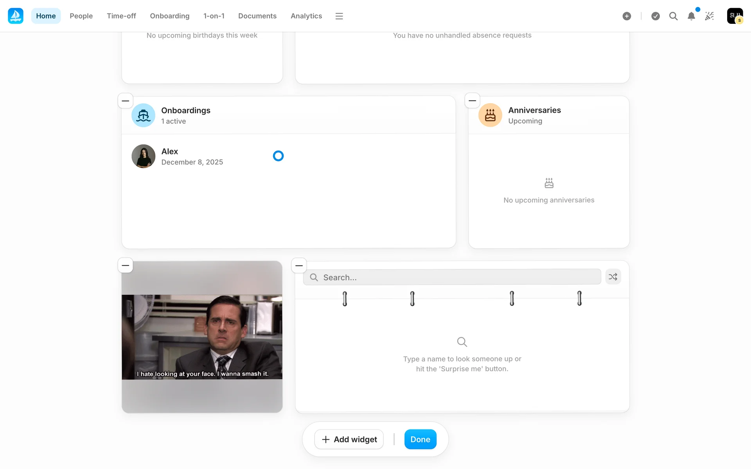Click the shuffle 'Surprise me' icon
This screenshot has width=751, height=469.
613,277
